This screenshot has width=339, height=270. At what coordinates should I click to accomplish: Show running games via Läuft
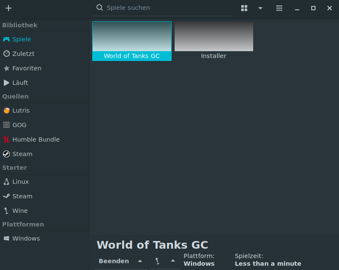pyautogui.click(x=45, y=83)
